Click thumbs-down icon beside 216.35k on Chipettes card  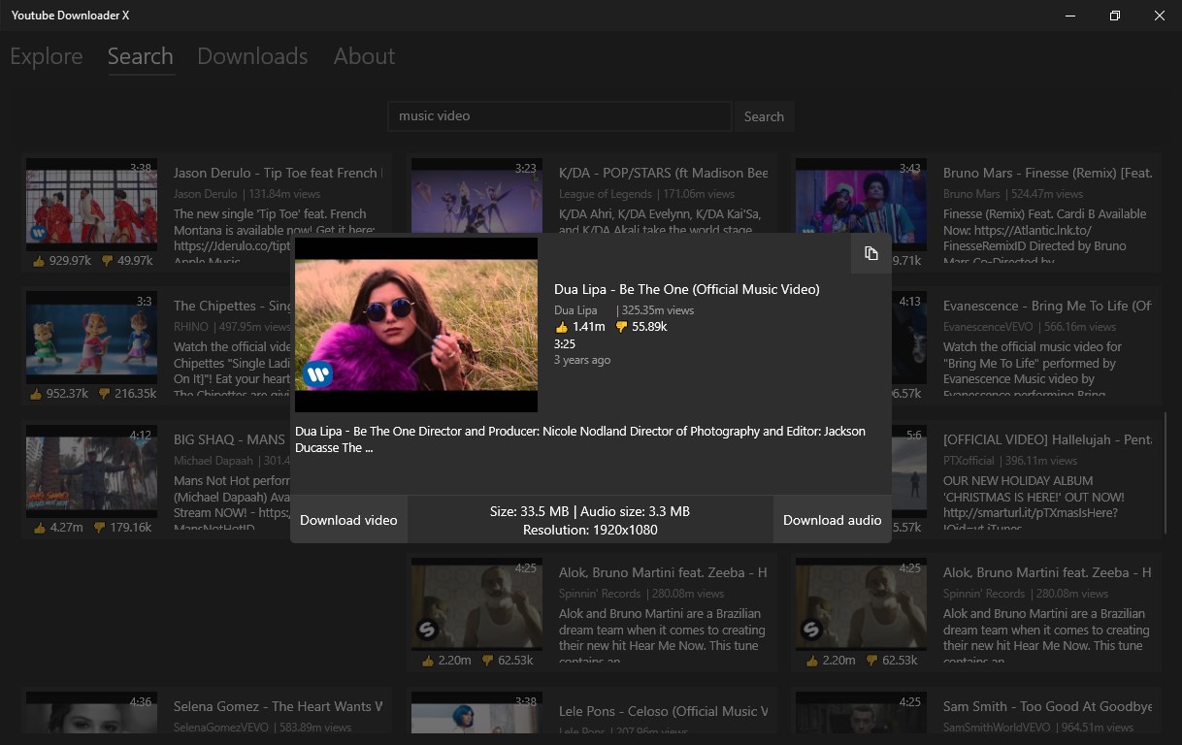pyautogui.click(x=104, y=394)
